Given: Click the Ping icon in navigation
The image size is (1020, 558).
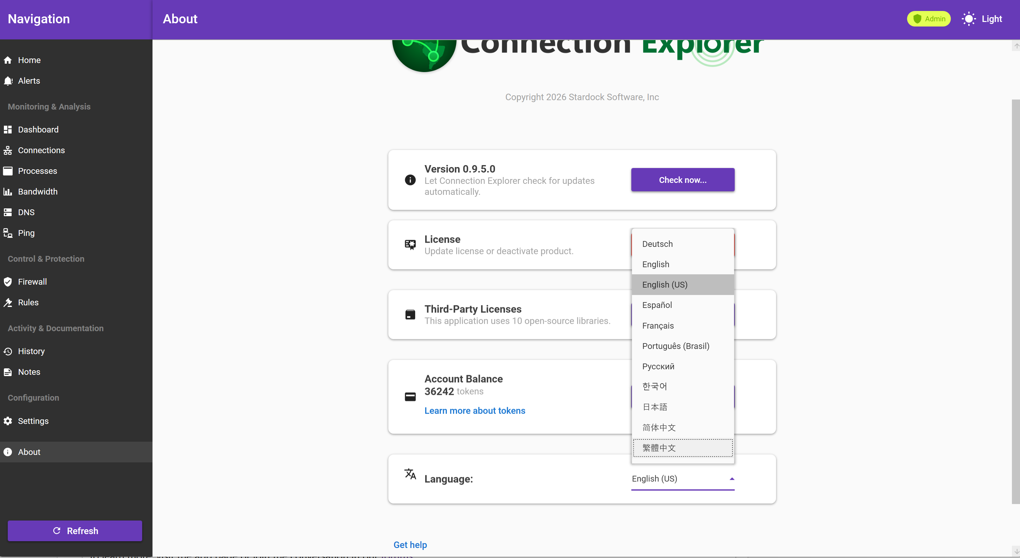Looking at the screenshot, I should pos(7,233).
